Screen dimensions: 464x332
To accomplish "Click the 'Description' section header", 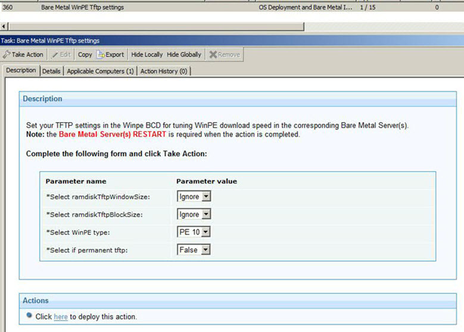I will click(238, 99).
